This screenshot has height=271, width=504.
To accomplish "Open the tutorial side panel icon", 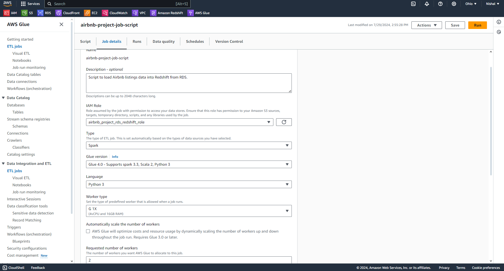I will click(499, 32).
